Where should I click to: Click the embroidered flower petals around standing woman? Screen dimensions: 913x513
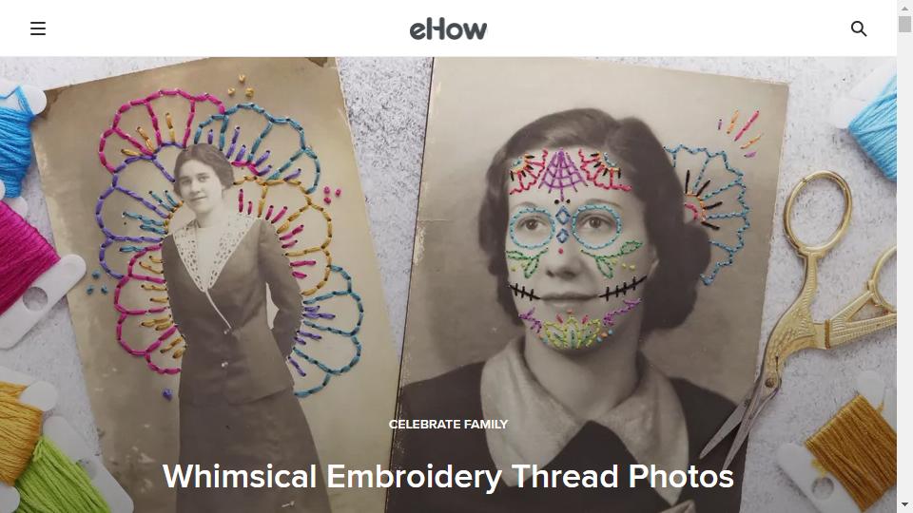coord(222,233)
